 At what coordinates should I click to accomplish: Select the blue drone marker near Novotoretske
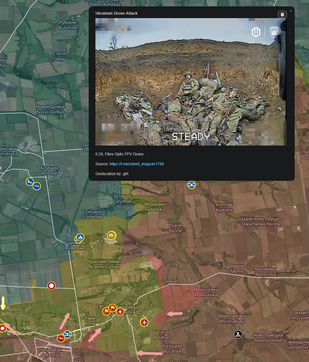191,185
